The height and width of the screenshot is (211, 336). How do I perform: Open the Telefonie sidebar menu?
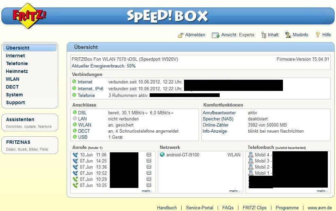(x=17, y=63)
